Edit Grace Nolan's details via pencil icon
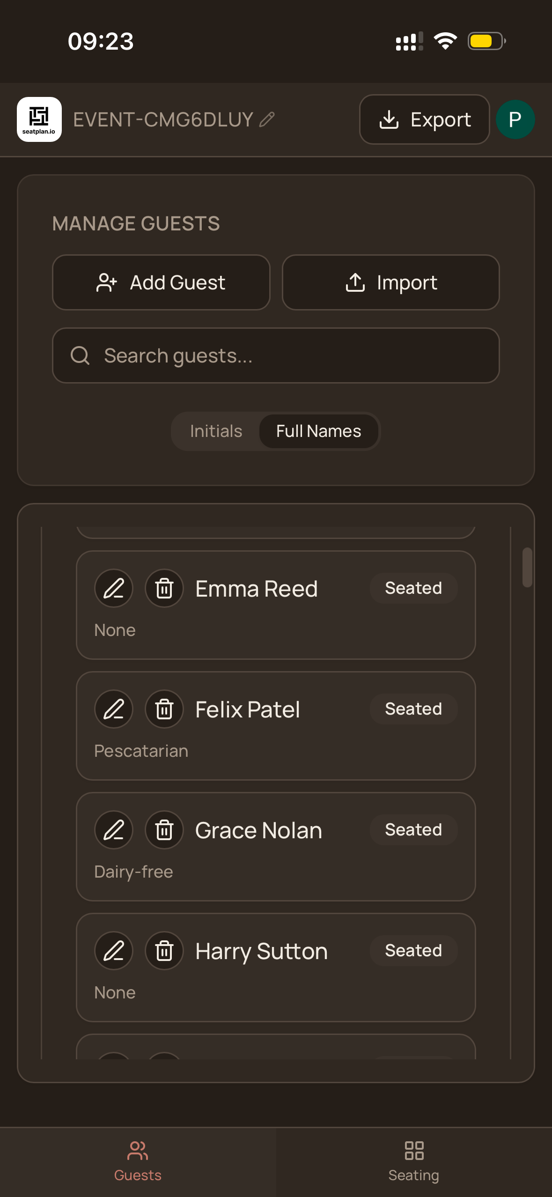 (114, 829)
